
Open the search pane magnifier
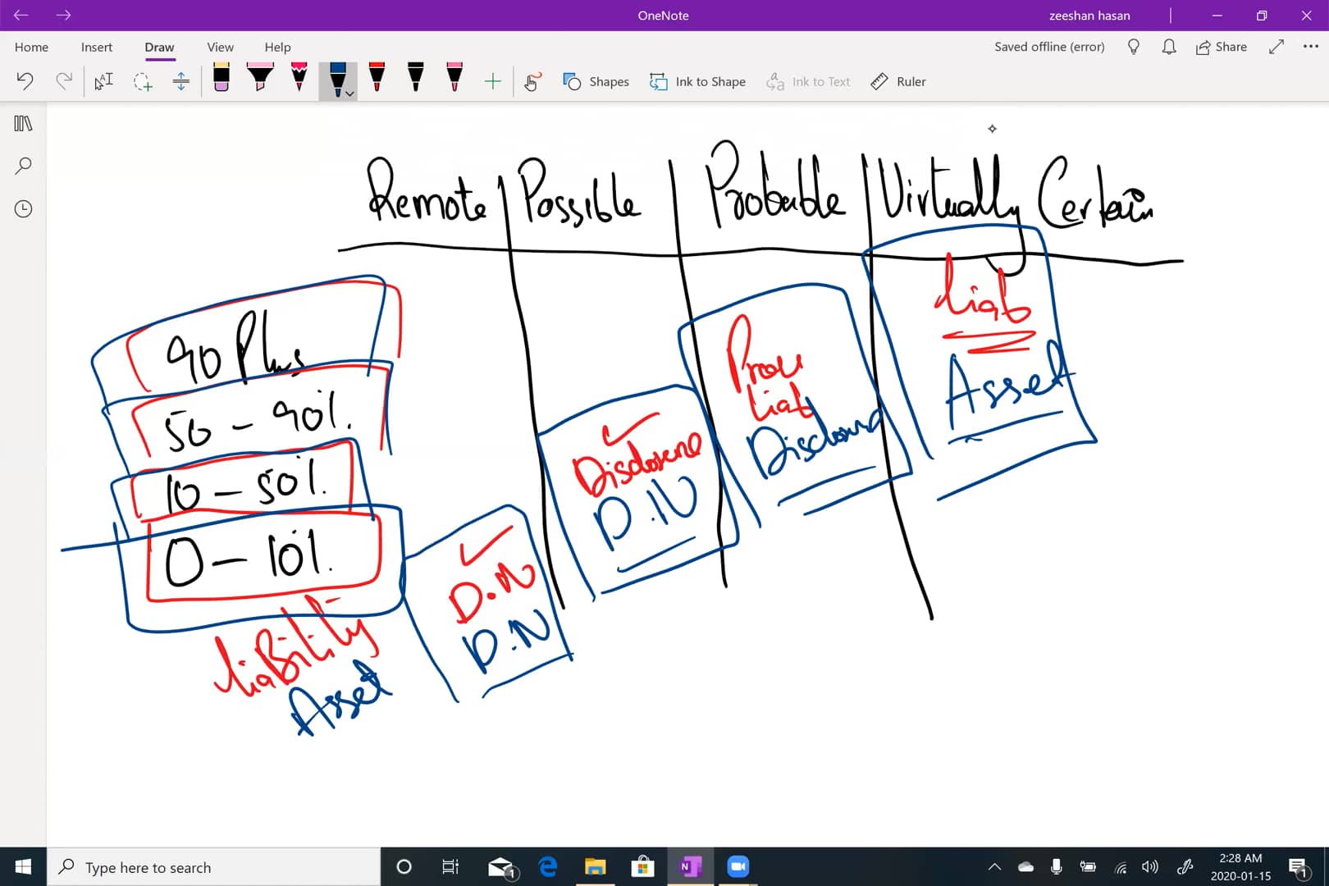[23, 166]
